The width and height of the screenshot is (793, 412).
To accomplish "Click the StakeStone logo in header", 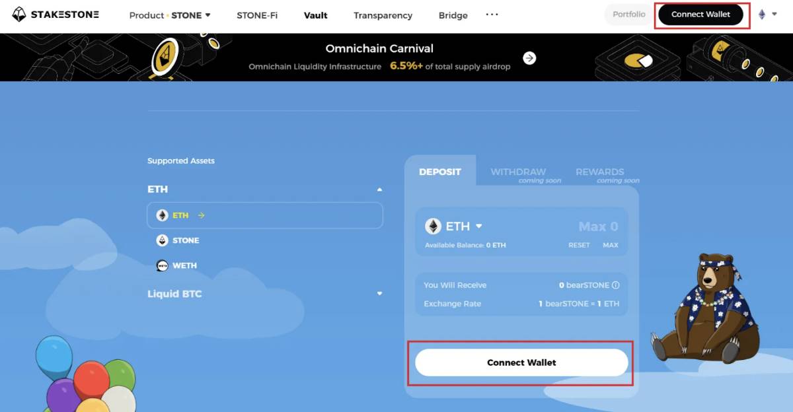I will click(56, 15).
